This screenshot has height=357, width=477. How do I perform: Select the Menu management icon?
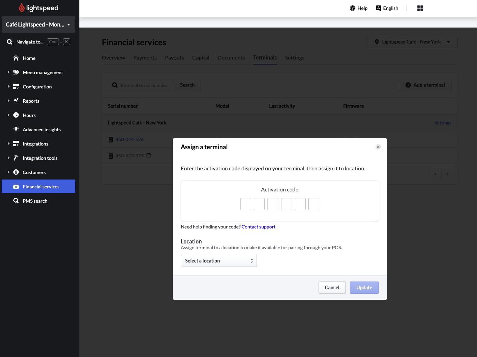(x=16, y=72)
